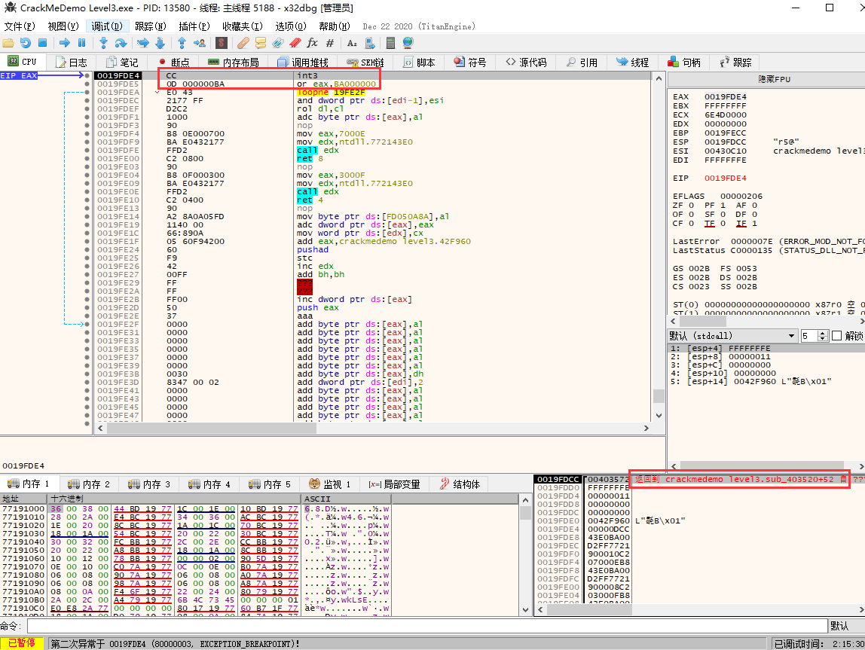
Task: Increase the argument count stepper
Action: click(823, 333)
